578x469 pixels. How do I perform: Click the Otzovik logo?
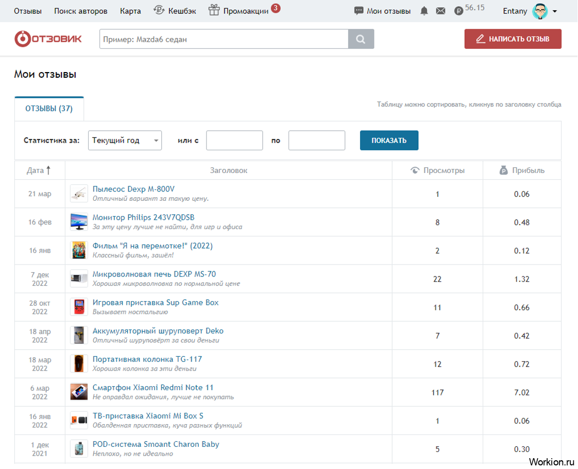[48, 39]
